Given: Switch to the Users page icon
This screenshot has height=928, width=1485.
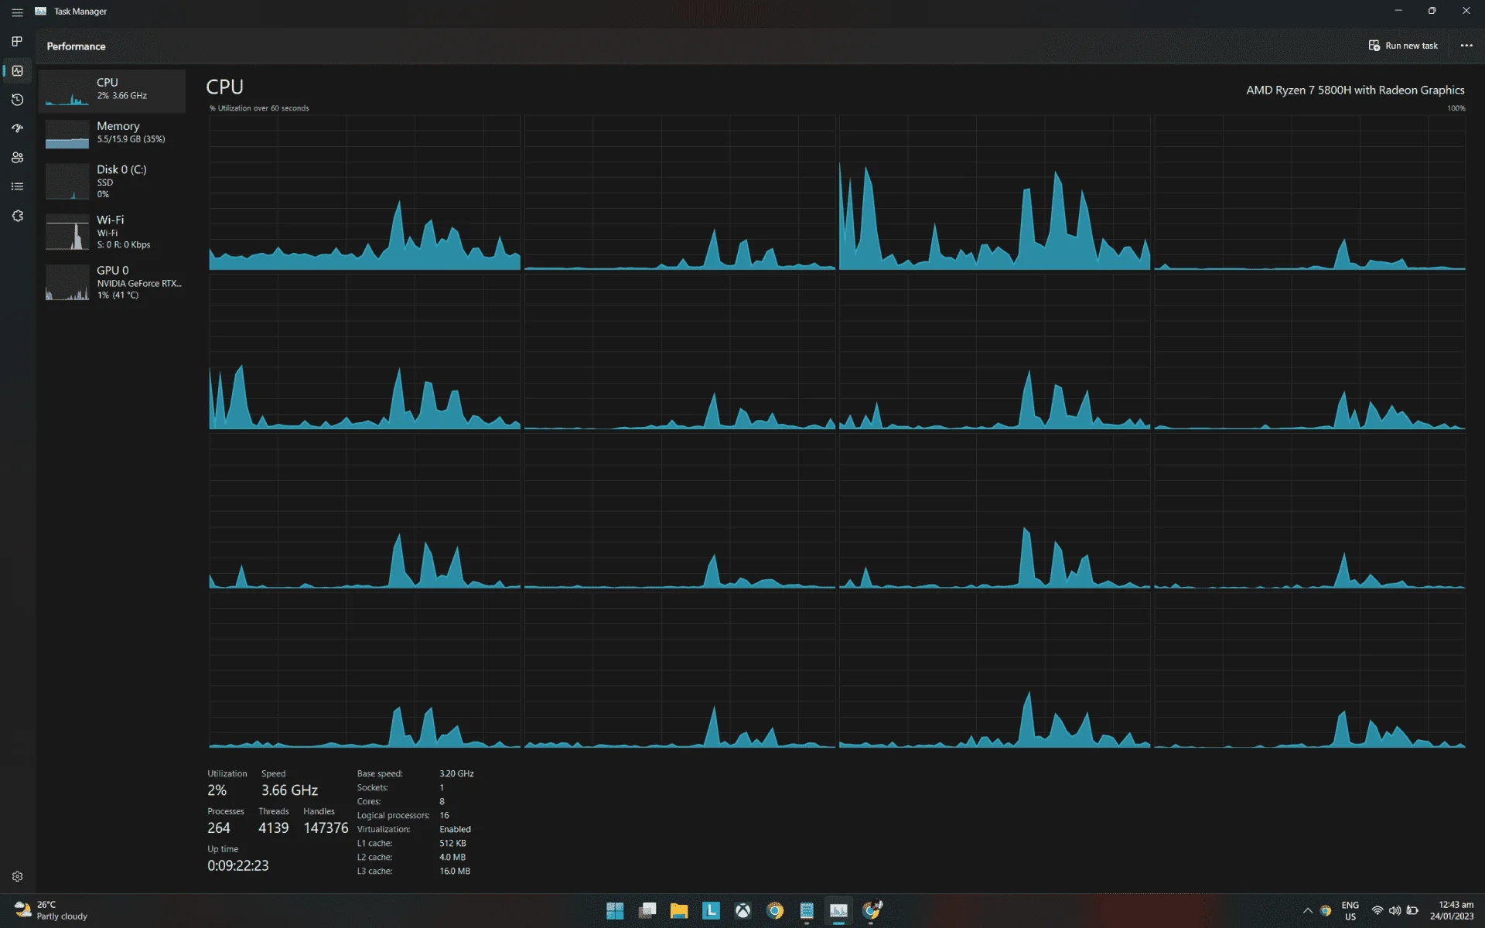Looking at the screenshot, I should pyautogui.click(x=17, y=158).
